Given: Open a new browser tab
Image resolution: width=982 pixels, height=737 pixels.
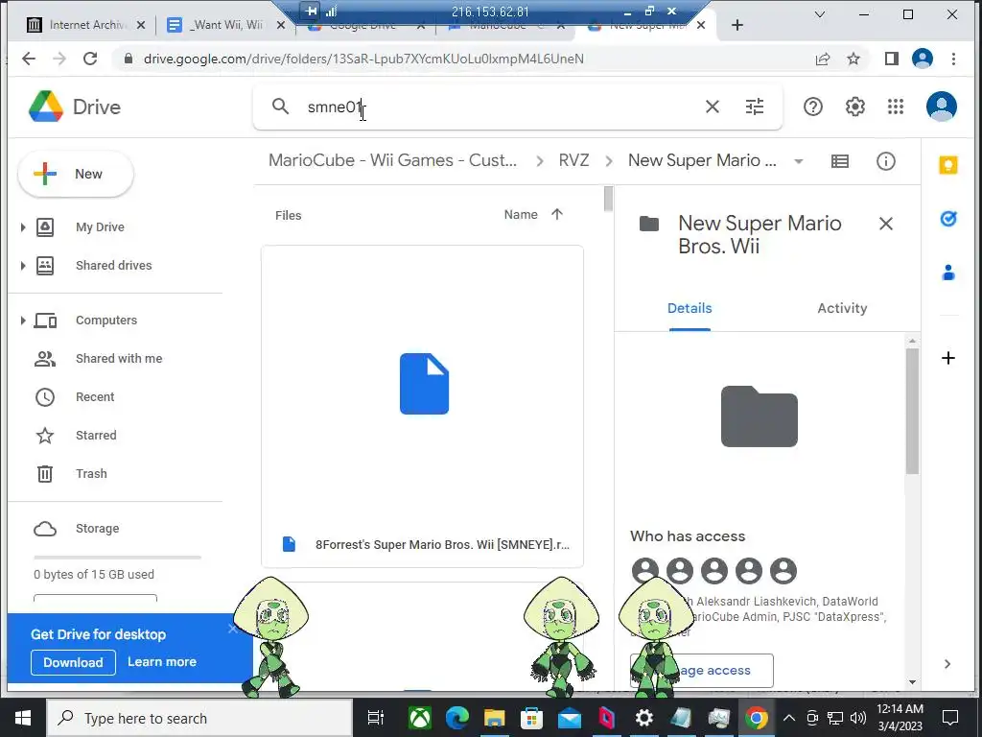Looking at the screenshot, I should tap(737, 25).
